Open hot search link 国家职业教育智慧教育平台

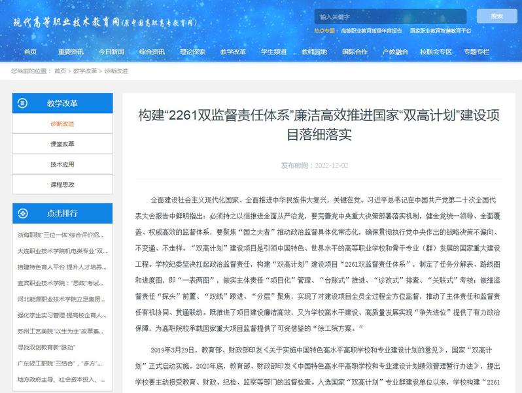[441, 31]
